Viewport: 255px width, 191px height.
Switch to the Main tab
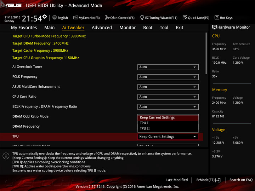pyautogui.click(x=50, y=28)
